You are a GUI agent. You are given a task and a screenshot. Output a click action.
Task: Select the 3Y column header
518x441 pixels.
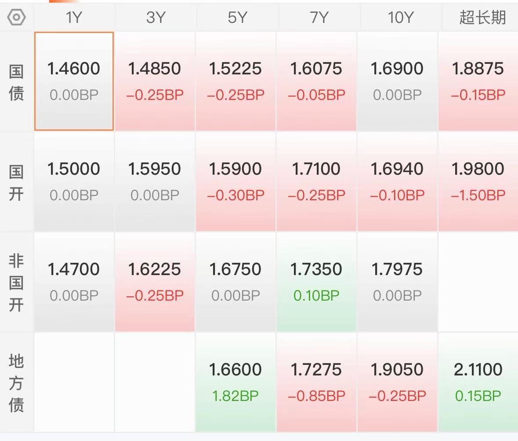[155, 17]
